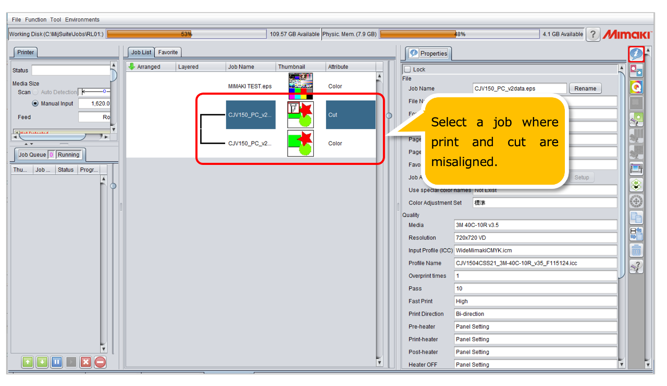Click the two overlapping pages icon in the sidebar
This screenshot has width=667, height=386.
[x=636, y=217]
